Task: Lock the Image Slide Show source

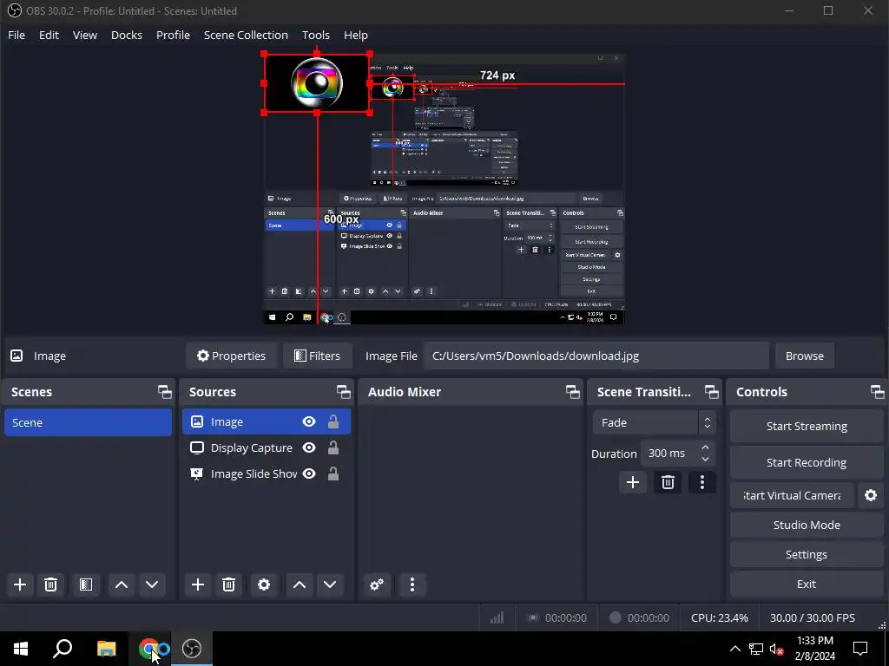Action: coord(333,473)
